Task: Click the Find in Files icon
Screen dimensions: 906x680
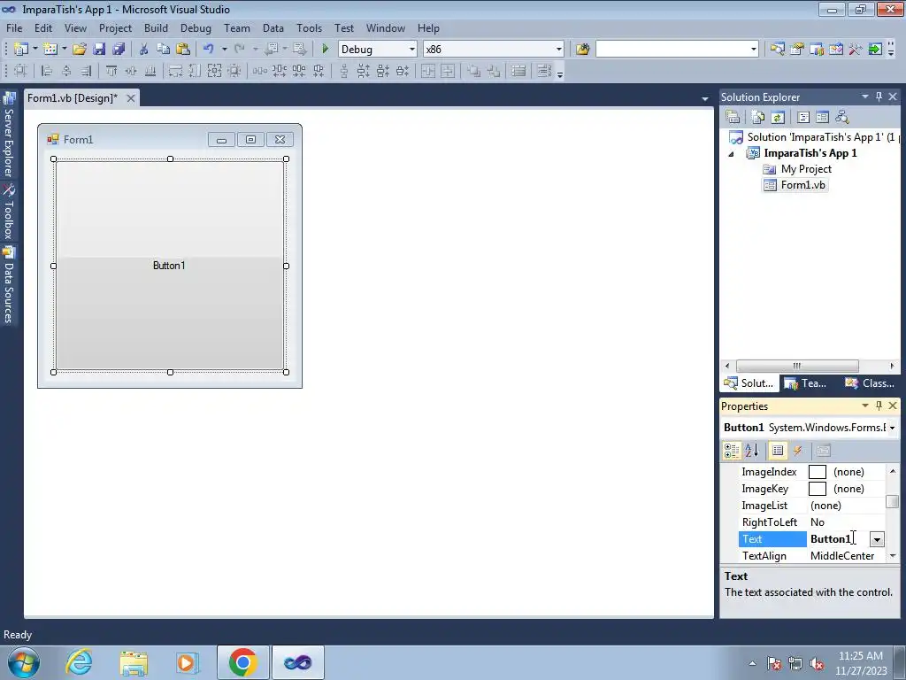Action: [x=582, y=50]
